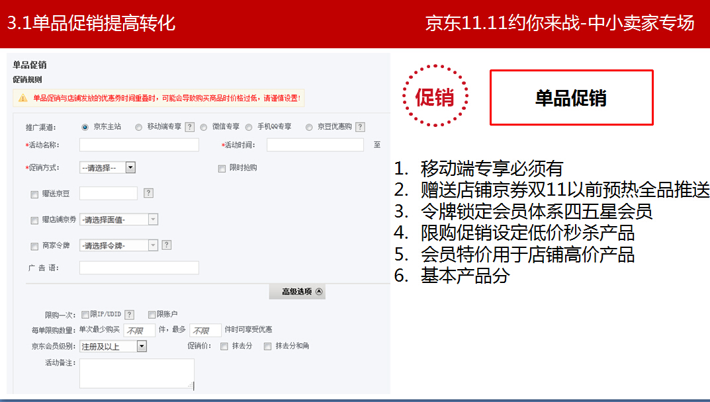Tick the 抹去分 checkbox
Image resolution: width=710 pixels, height=402 pixels.
pos(224,346)
